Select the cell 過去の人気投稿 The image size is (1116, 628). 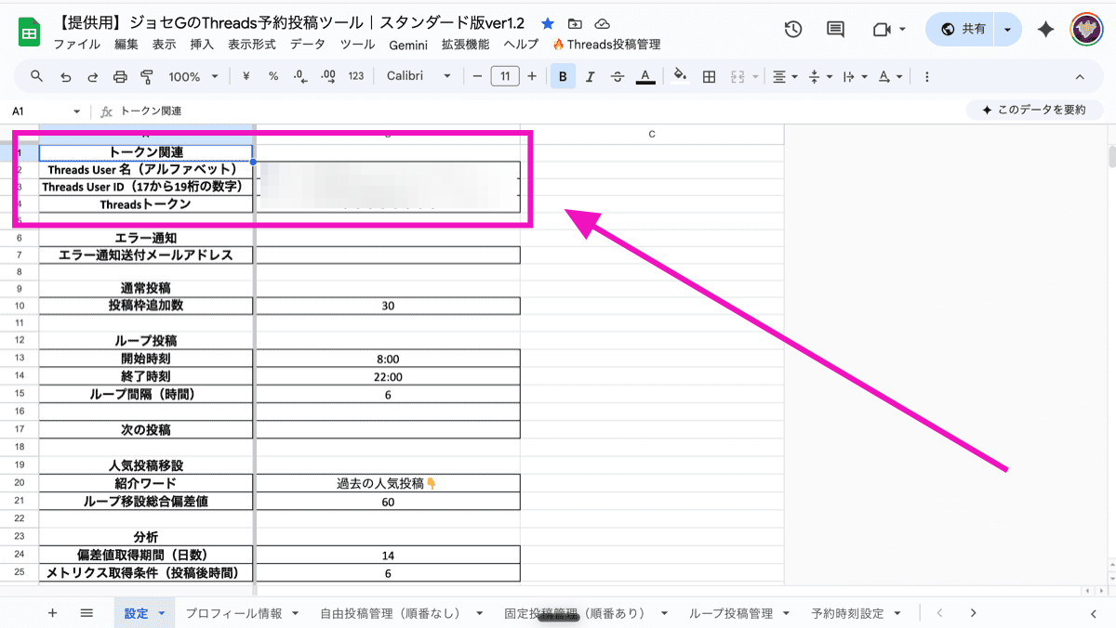tap(388, 483)
